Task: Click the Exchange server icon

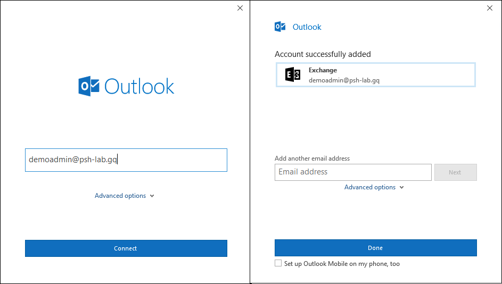Action: pos(293,75)
